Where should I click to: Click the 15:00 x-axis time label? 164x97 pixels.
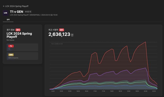coord(61,91)
